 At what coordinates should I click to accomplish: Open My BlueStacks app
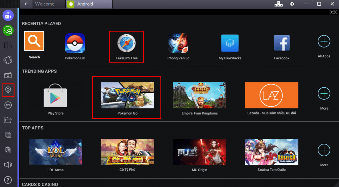[230, 43]
